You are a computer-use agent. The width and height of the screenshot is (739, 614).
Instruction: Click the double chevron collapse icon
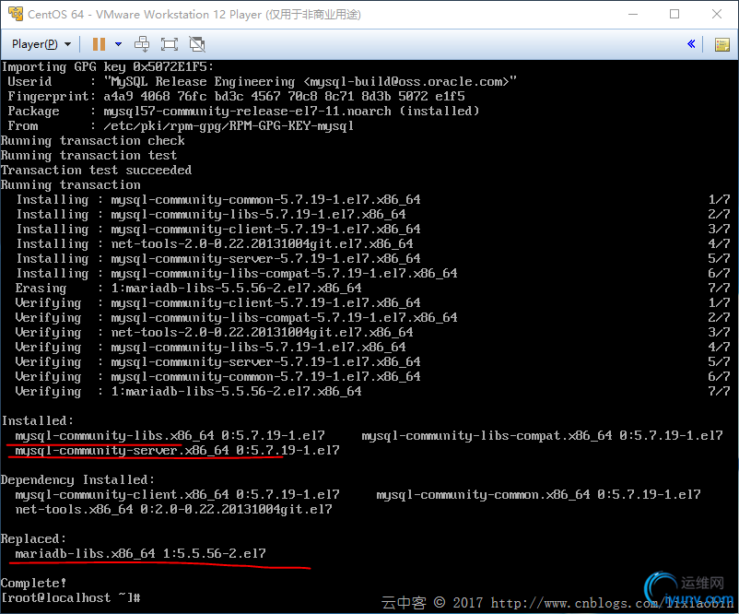coord(691,44)
